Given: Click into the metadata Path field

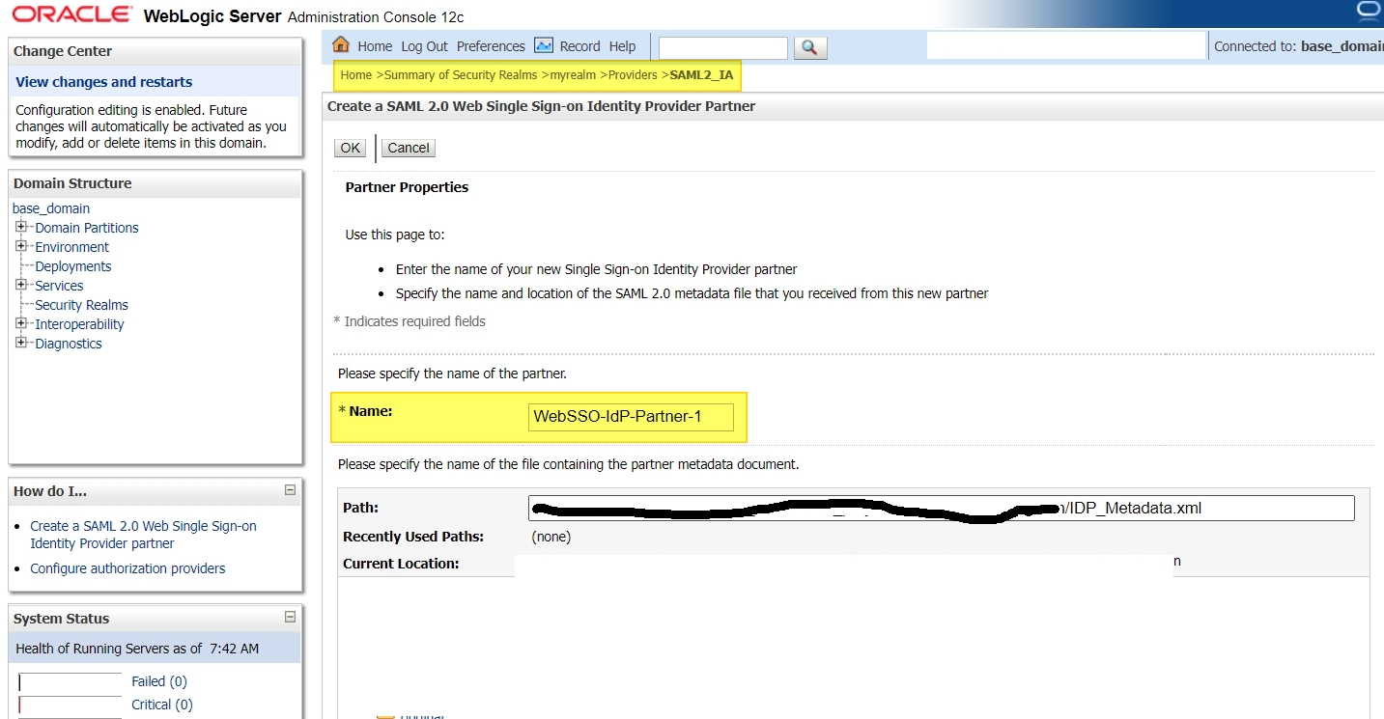Looking at the screenshot, I should 941,508.
